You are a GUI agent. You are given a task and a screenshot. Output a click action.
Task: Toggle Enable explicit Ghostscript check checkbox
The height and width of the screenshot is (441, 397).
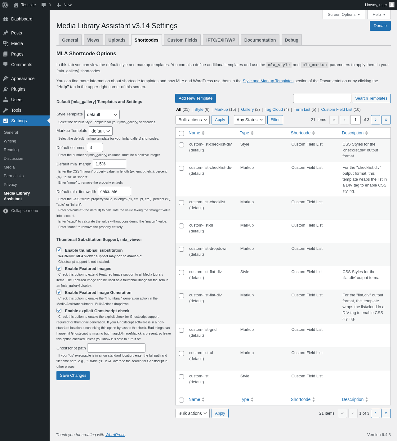click(59, 310)
